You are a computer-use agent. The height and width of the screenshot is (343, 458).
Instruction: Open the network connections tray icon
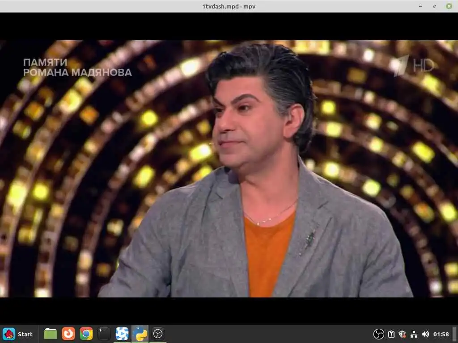(x=414, y=334)
